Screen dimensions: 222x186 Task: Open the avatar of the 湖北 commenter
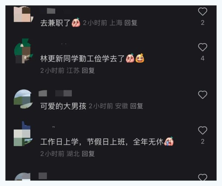point(23,134)
